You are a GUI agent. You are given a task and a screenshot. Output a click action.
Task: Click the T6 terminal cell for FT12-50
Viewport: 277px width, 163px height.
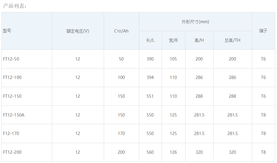(x=263, y=59)
